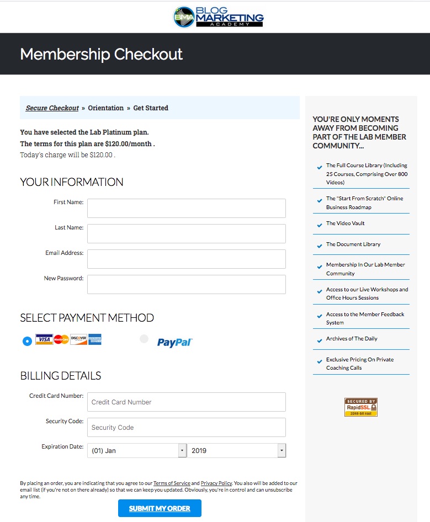Click the Discover card icon

(x=78, y=339)
